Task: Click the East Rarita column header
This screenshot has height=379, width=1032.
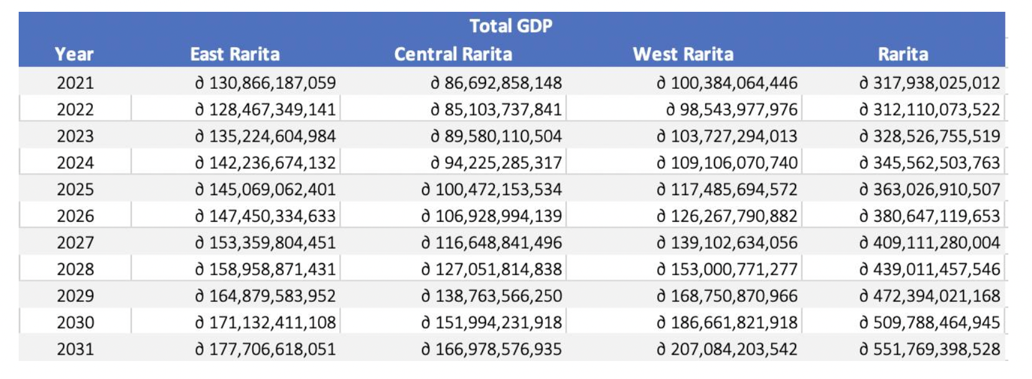Action: (x=235, y=55)
